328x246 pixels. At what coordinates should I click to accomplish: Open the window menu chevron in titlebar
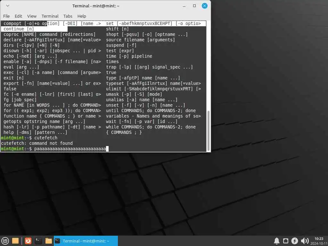(x=8, y=6)
